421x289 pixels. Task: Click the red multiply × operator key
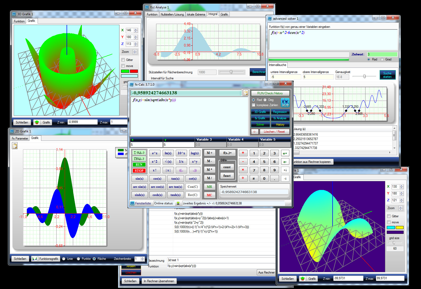(x=243, y=170)
